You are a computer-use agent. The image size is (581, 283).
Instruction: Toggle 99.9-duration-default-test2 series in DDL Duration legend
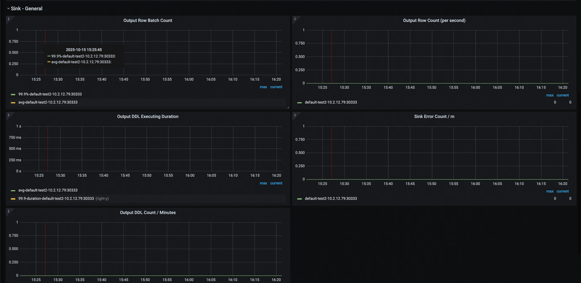point(56,198)
